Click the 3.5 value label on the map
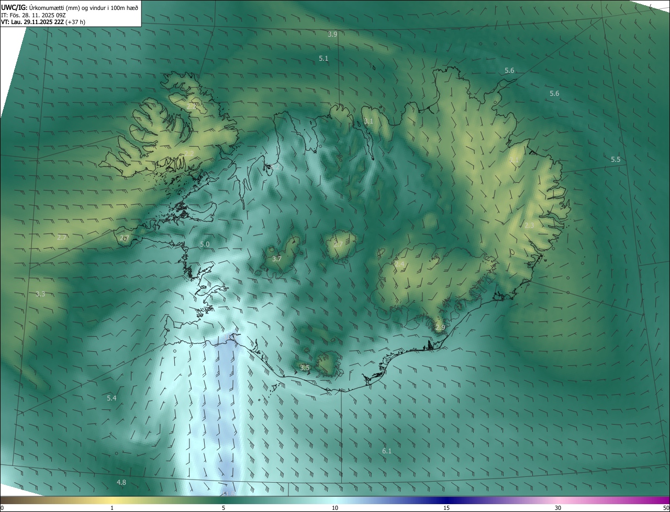The image size is (670, 512). pyautogui.click(x=305, y=368)
